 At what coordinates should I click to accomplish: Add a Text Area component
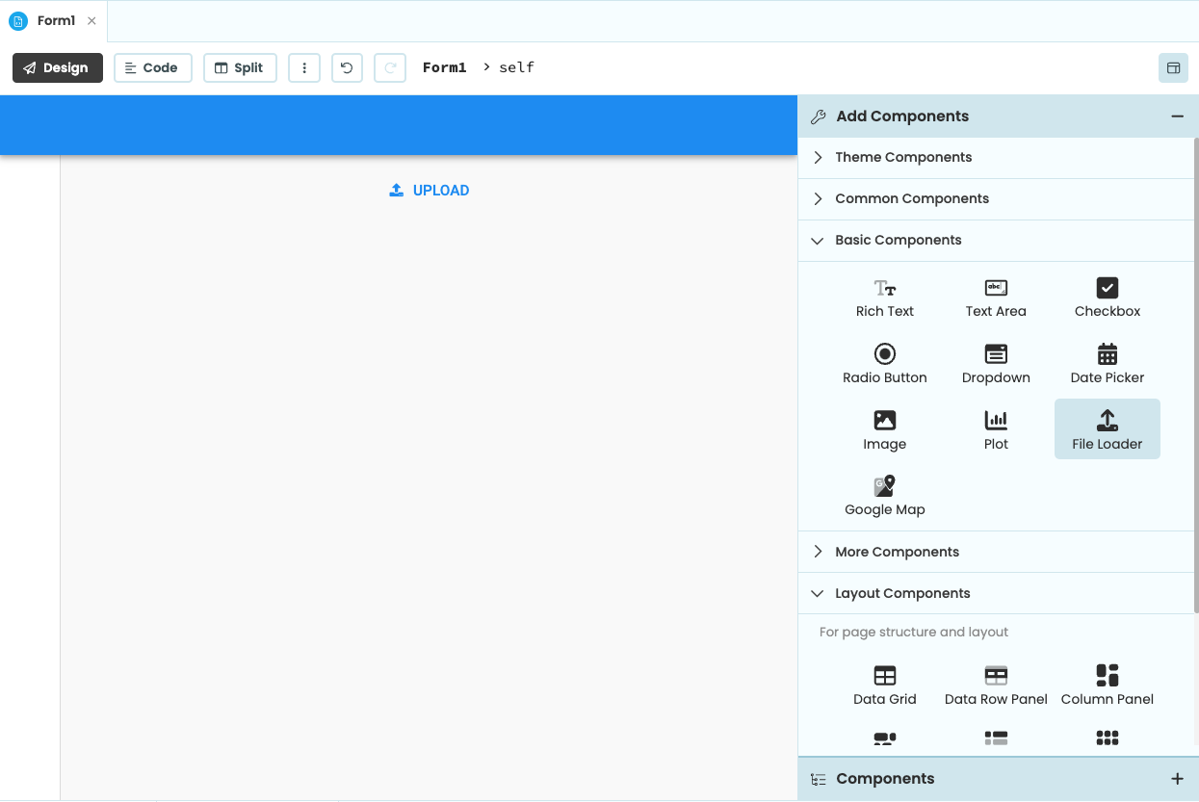[996, 297]
